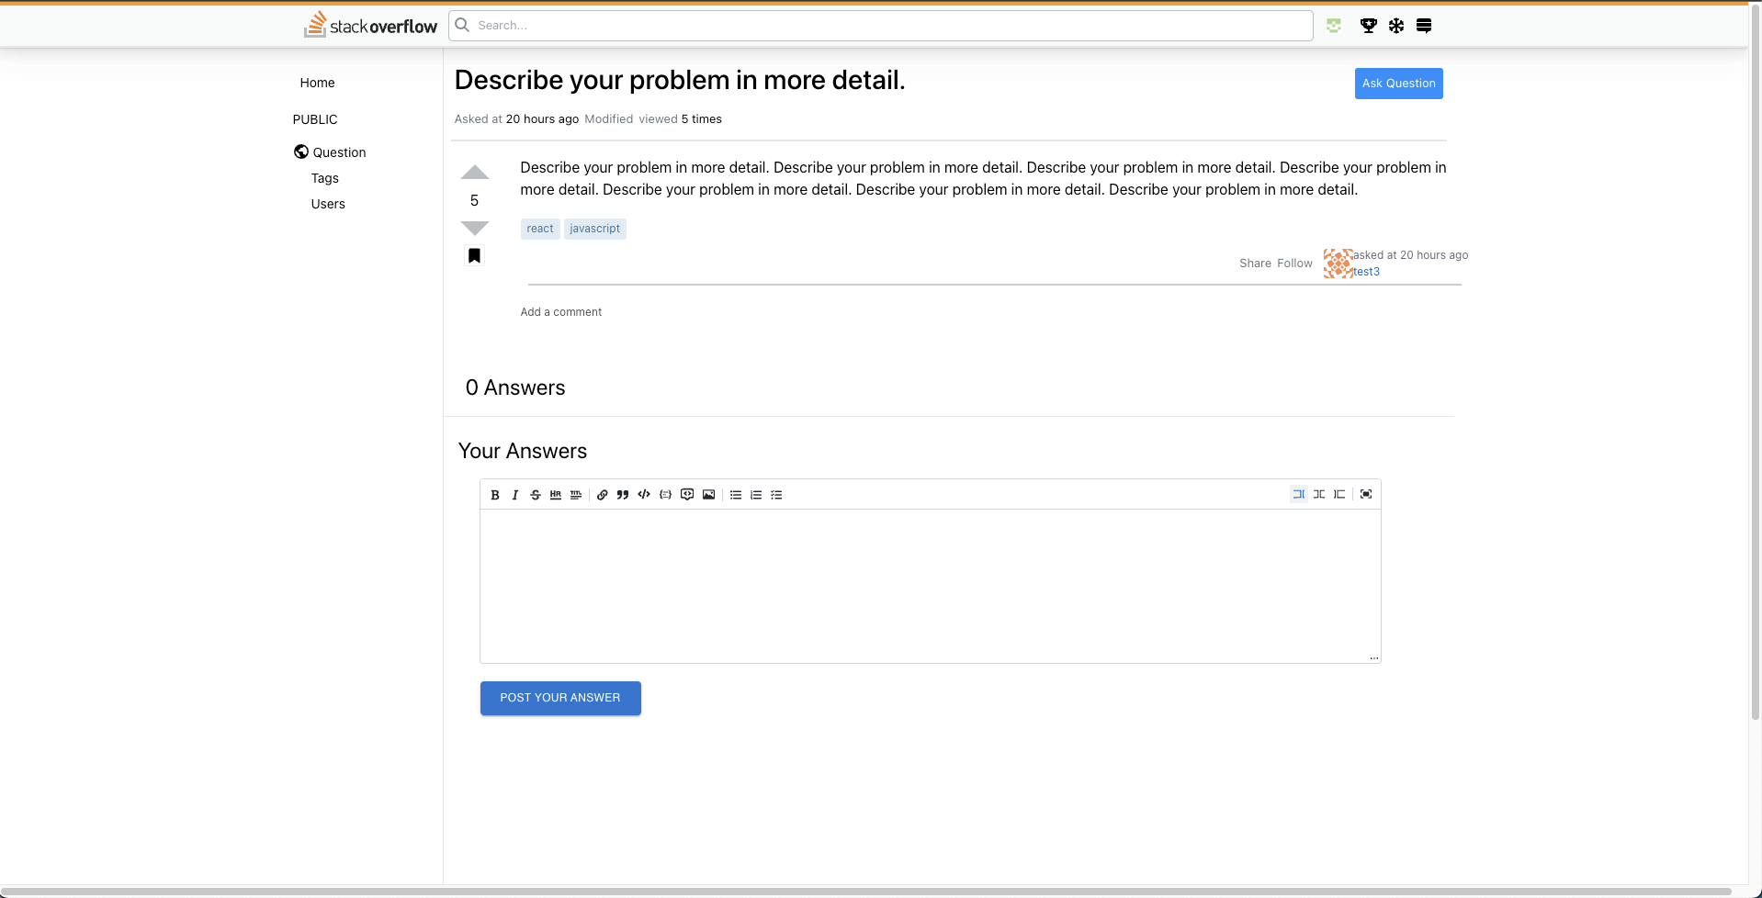Insert a code block in the editor
1762x898 pixels.
click(666, 495)
